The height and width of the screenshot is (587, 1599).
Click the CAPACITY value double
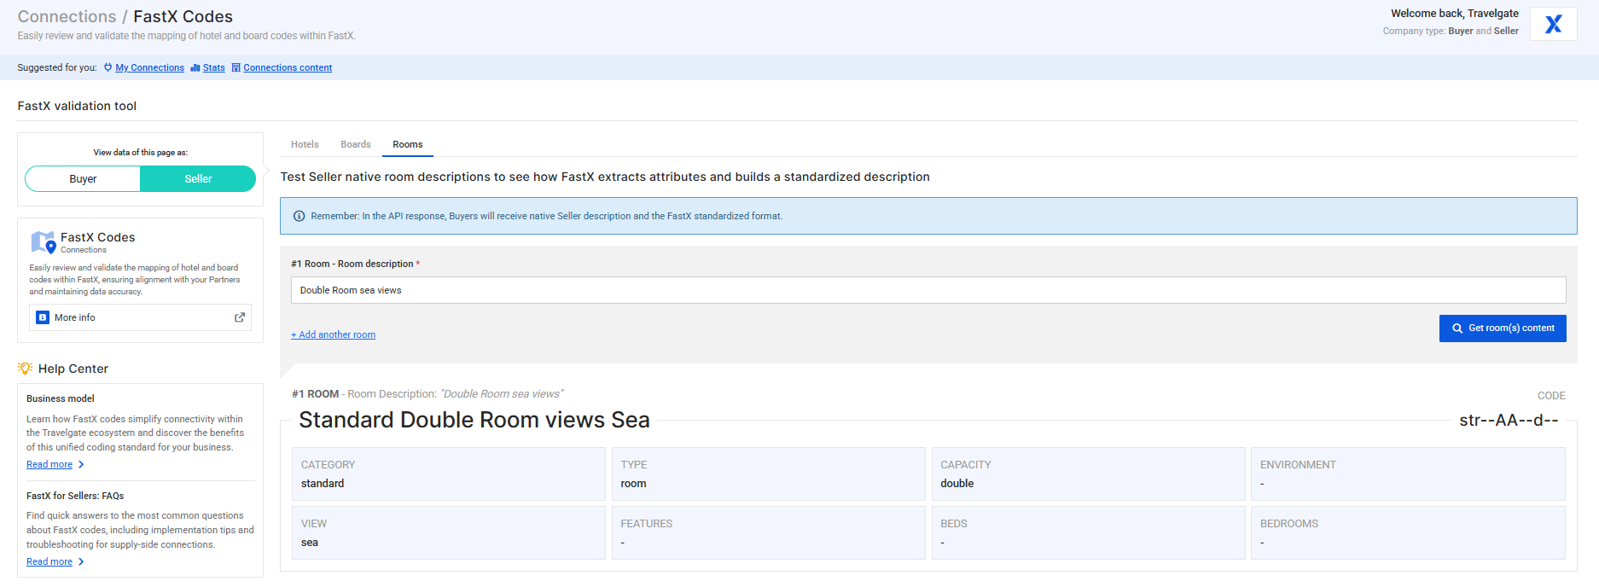(x=957, y=484)
